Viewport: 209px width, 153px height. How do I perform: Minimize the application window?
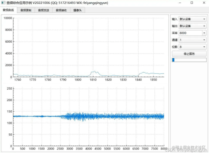point(180,3)
